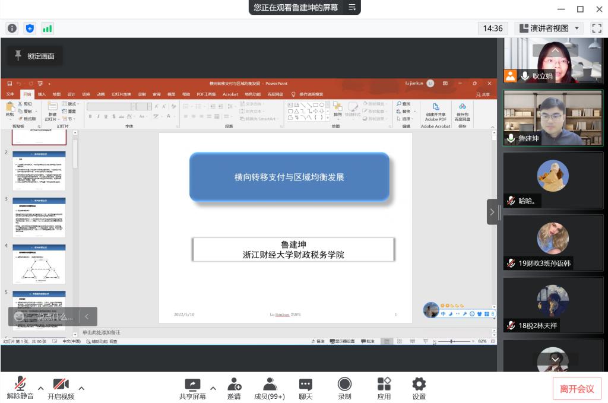Open the chat panel

(305, 388)
